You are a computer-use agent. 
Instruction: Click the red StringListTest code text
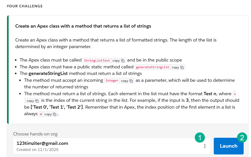pos(97,61)
